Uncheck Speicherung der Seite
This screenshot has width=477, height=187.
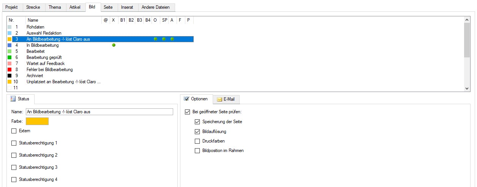click(197, 122)
